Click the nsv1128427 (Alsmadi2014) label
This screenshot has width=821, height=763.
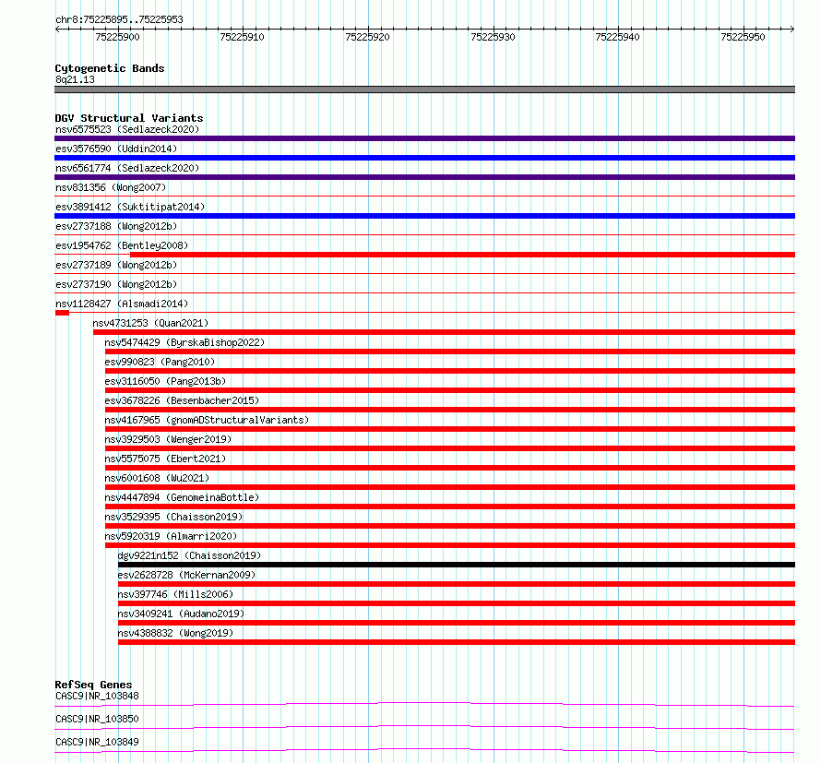[122, 304]
